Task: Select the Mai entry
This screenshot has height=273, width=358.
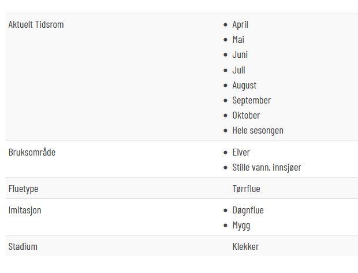Action: pos(238,39)
